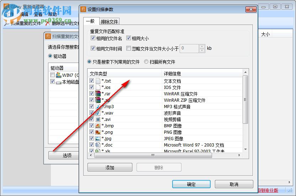
Task: Click the text 文本文档
Action: coord(172,81)
